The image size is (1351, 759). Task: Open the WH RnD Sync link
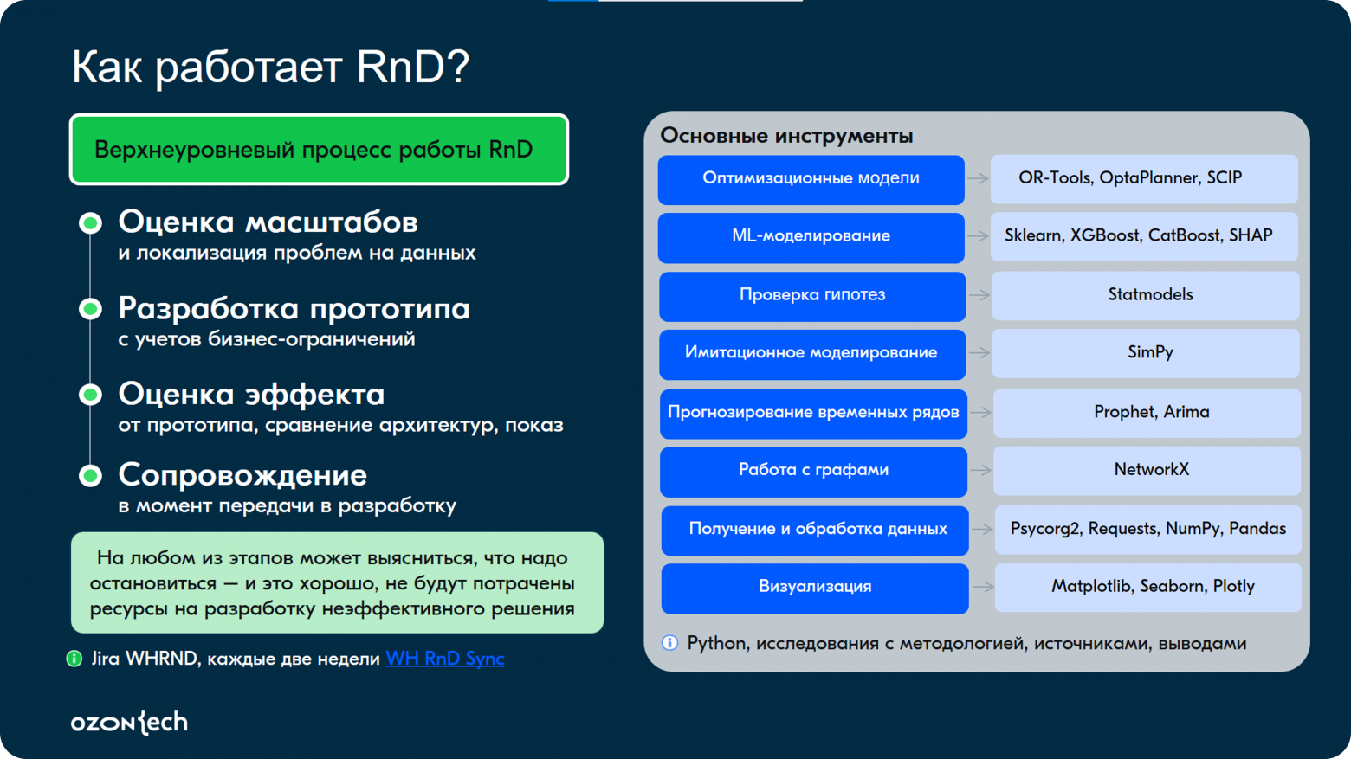tap(445, 659)
